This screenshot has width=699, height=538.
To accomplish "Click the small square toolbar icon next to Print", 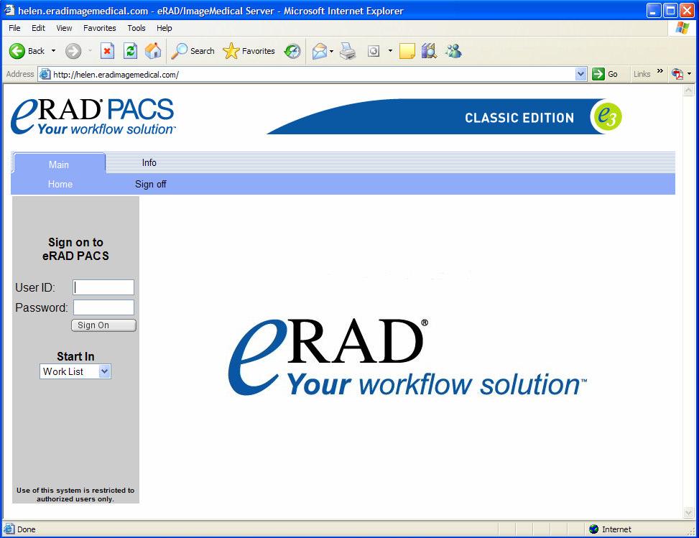I will [374, 51].
